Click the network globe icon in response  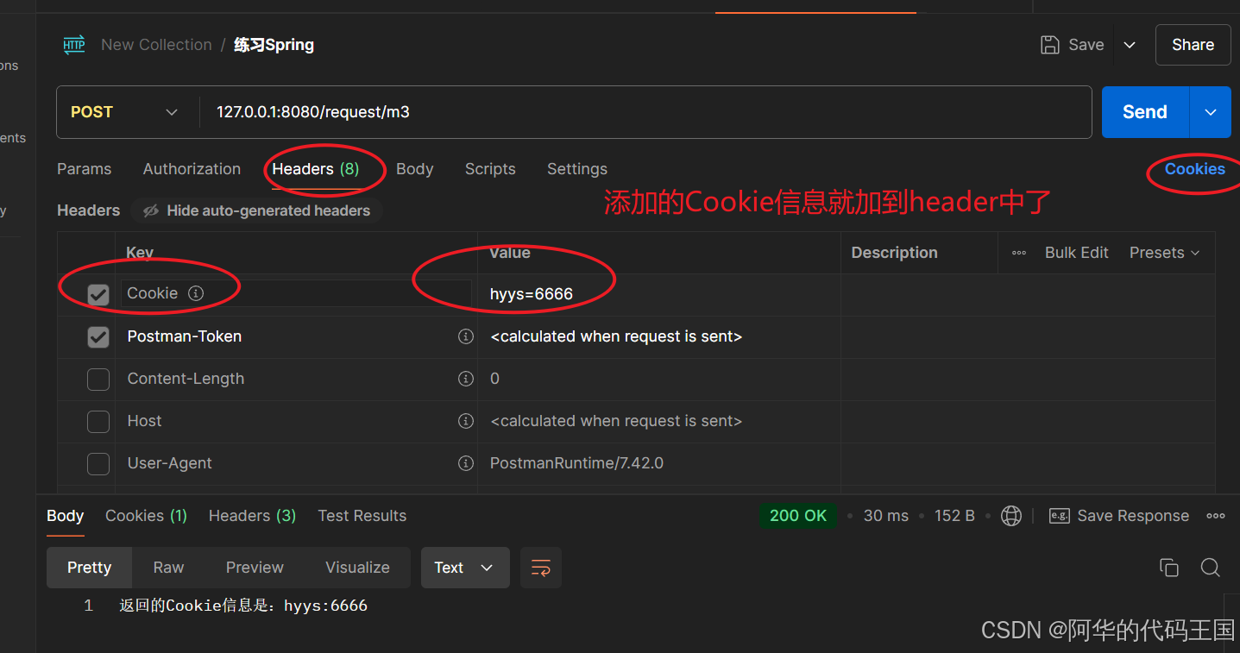coord(1011,516)
